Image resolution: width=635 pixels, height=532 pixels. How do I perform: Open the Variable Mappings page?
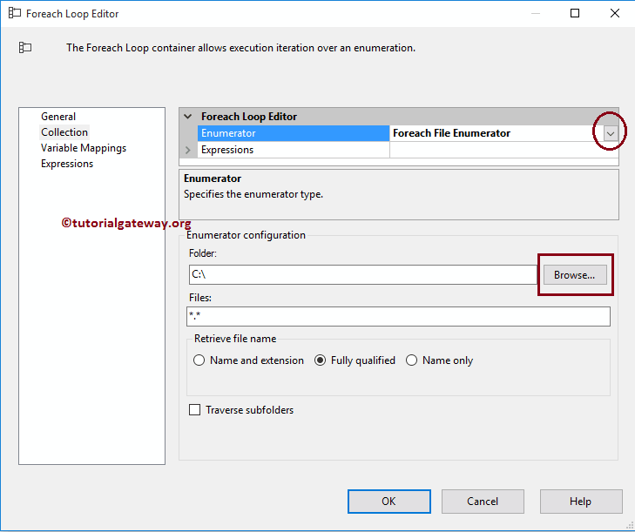coord(84,148)
